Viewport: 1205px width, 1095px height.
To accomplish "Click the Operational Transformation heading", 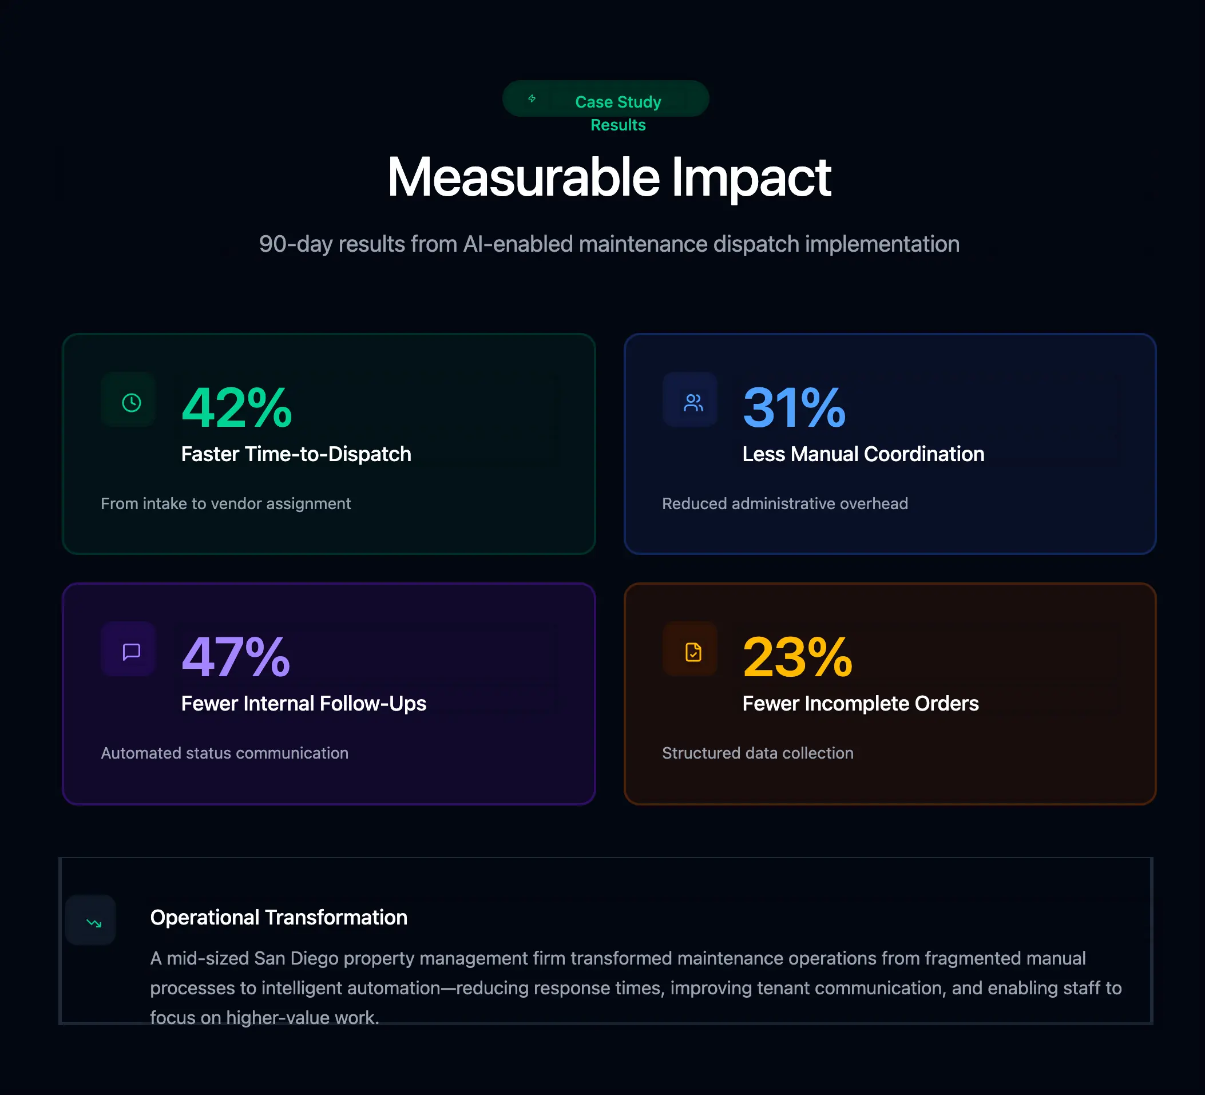I will coord(279,918).
